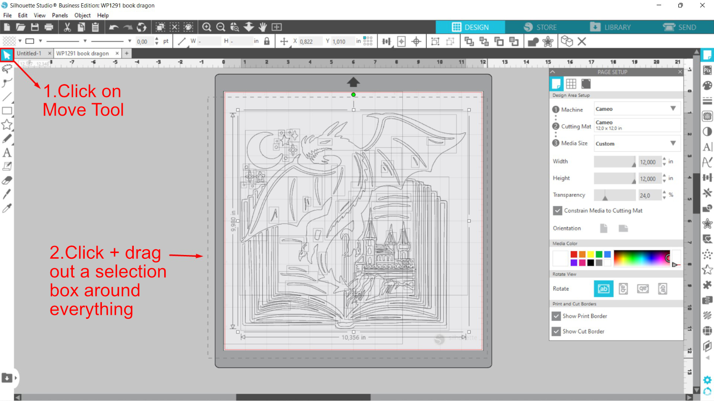Go to the LIBRARY tab
The image size is (714, 401).
610,27
